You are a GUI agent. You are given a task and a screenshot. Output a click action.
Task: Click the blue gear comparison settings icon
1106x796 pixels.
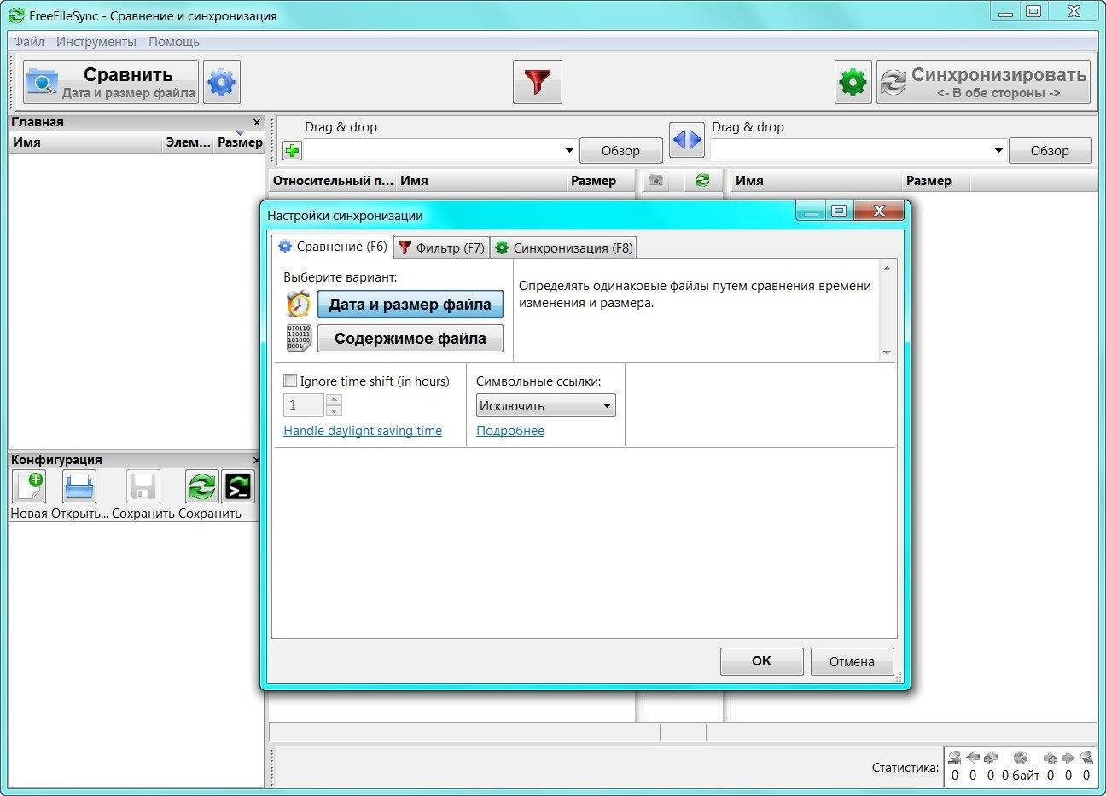tap(221, 83)
